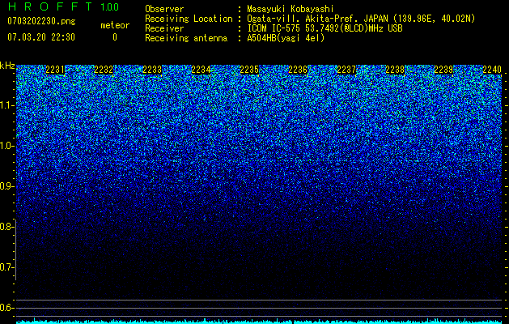Click the Receiving antenna A504HB text
This screenshot has width=509, height=324.
pyautogui.click(x=286, y=38)
